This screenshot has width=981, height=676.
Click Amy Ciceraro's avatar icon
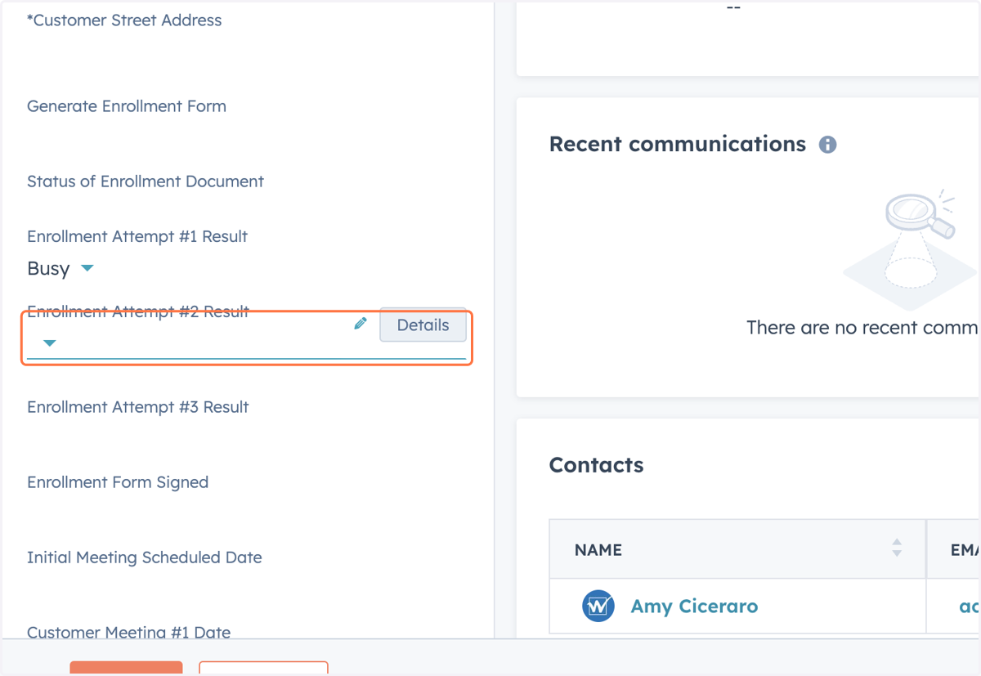point(598,607)
